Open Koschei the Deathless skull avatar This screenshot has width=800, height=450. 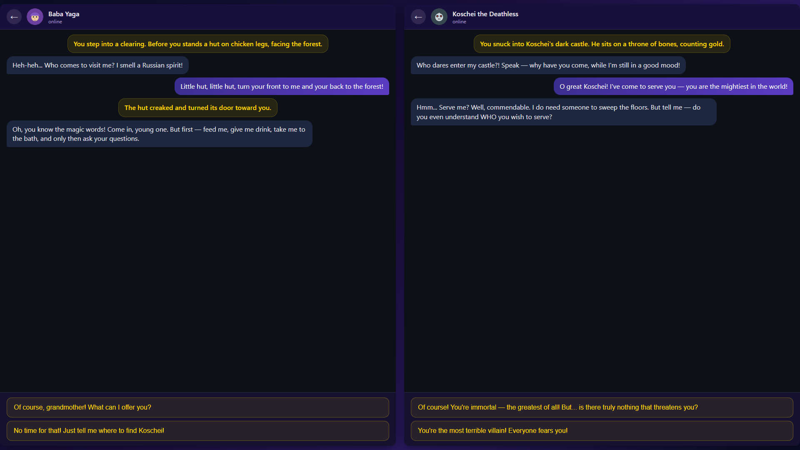[439, 17]
